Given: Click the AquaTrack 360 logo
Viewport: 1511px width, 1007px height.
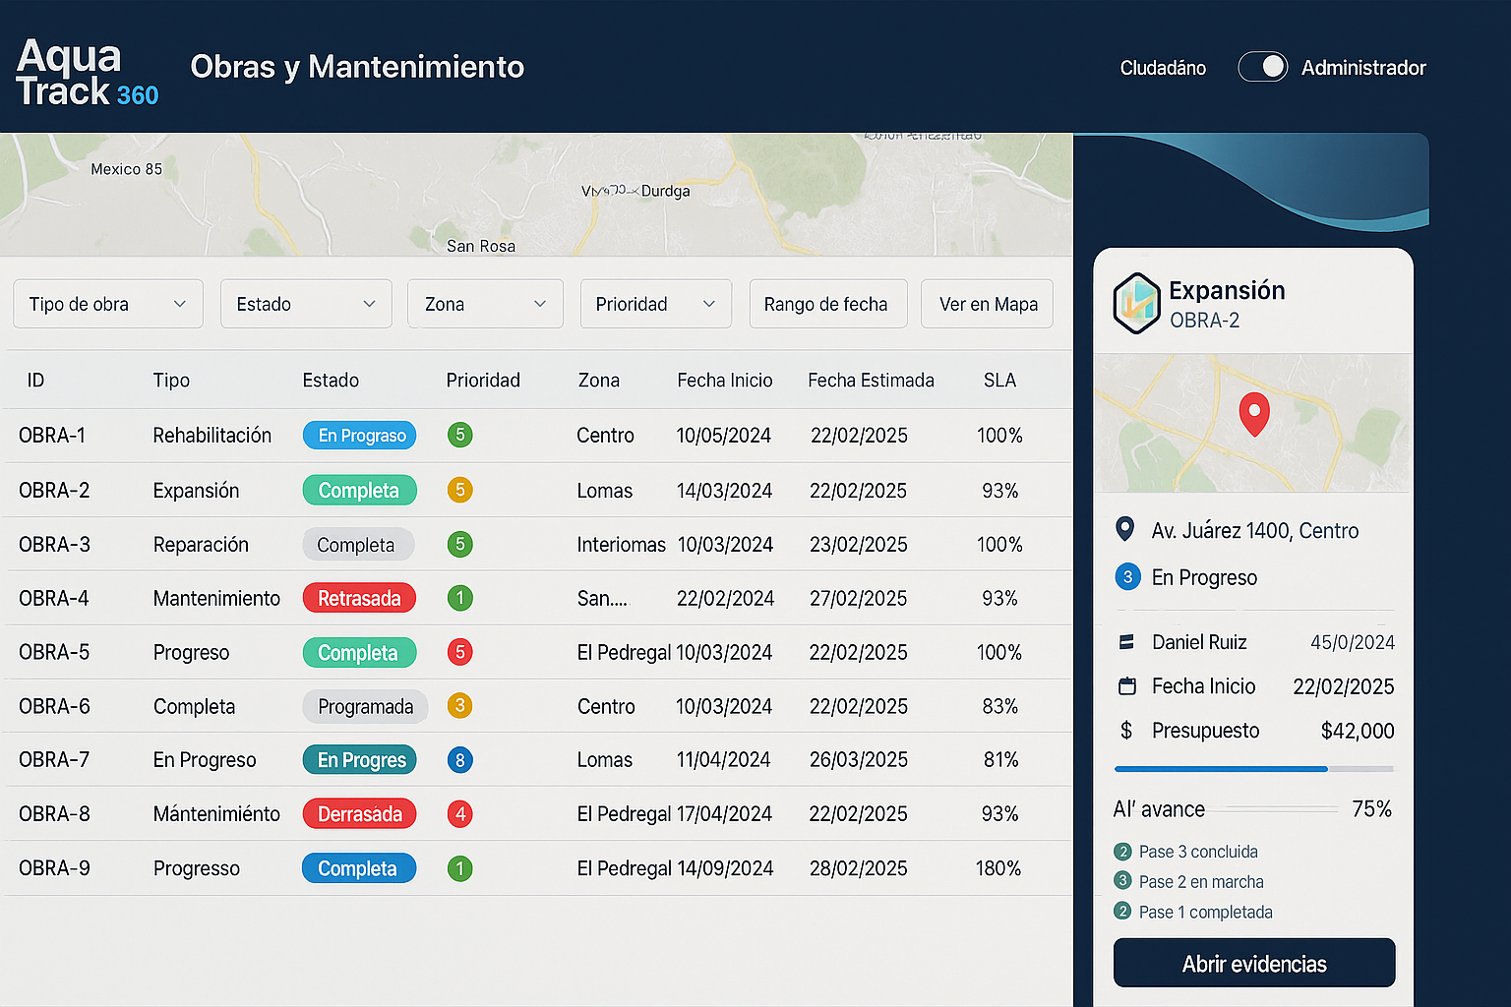Looking at the screenshot, I should [x=87, y=73].
